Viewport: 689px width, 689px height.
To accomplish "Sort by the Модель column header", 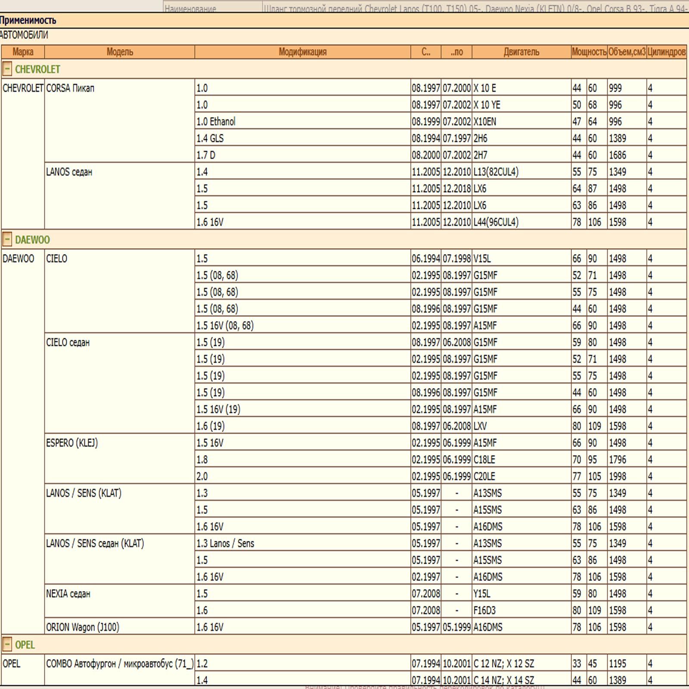I will [120, 52].
